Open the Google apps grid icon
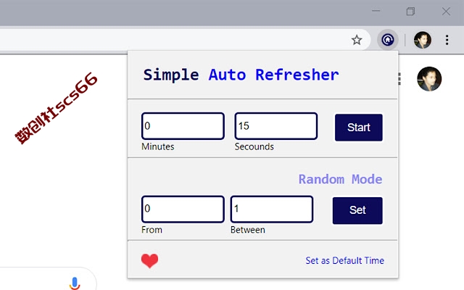Screen dimensions: 464x290 point(399,79)
